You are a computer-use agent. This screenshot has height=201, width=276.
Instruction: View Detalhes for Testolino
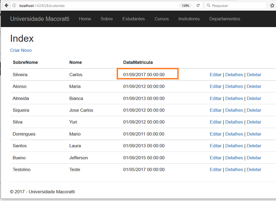pyautogui.click(x=234, y=170)
